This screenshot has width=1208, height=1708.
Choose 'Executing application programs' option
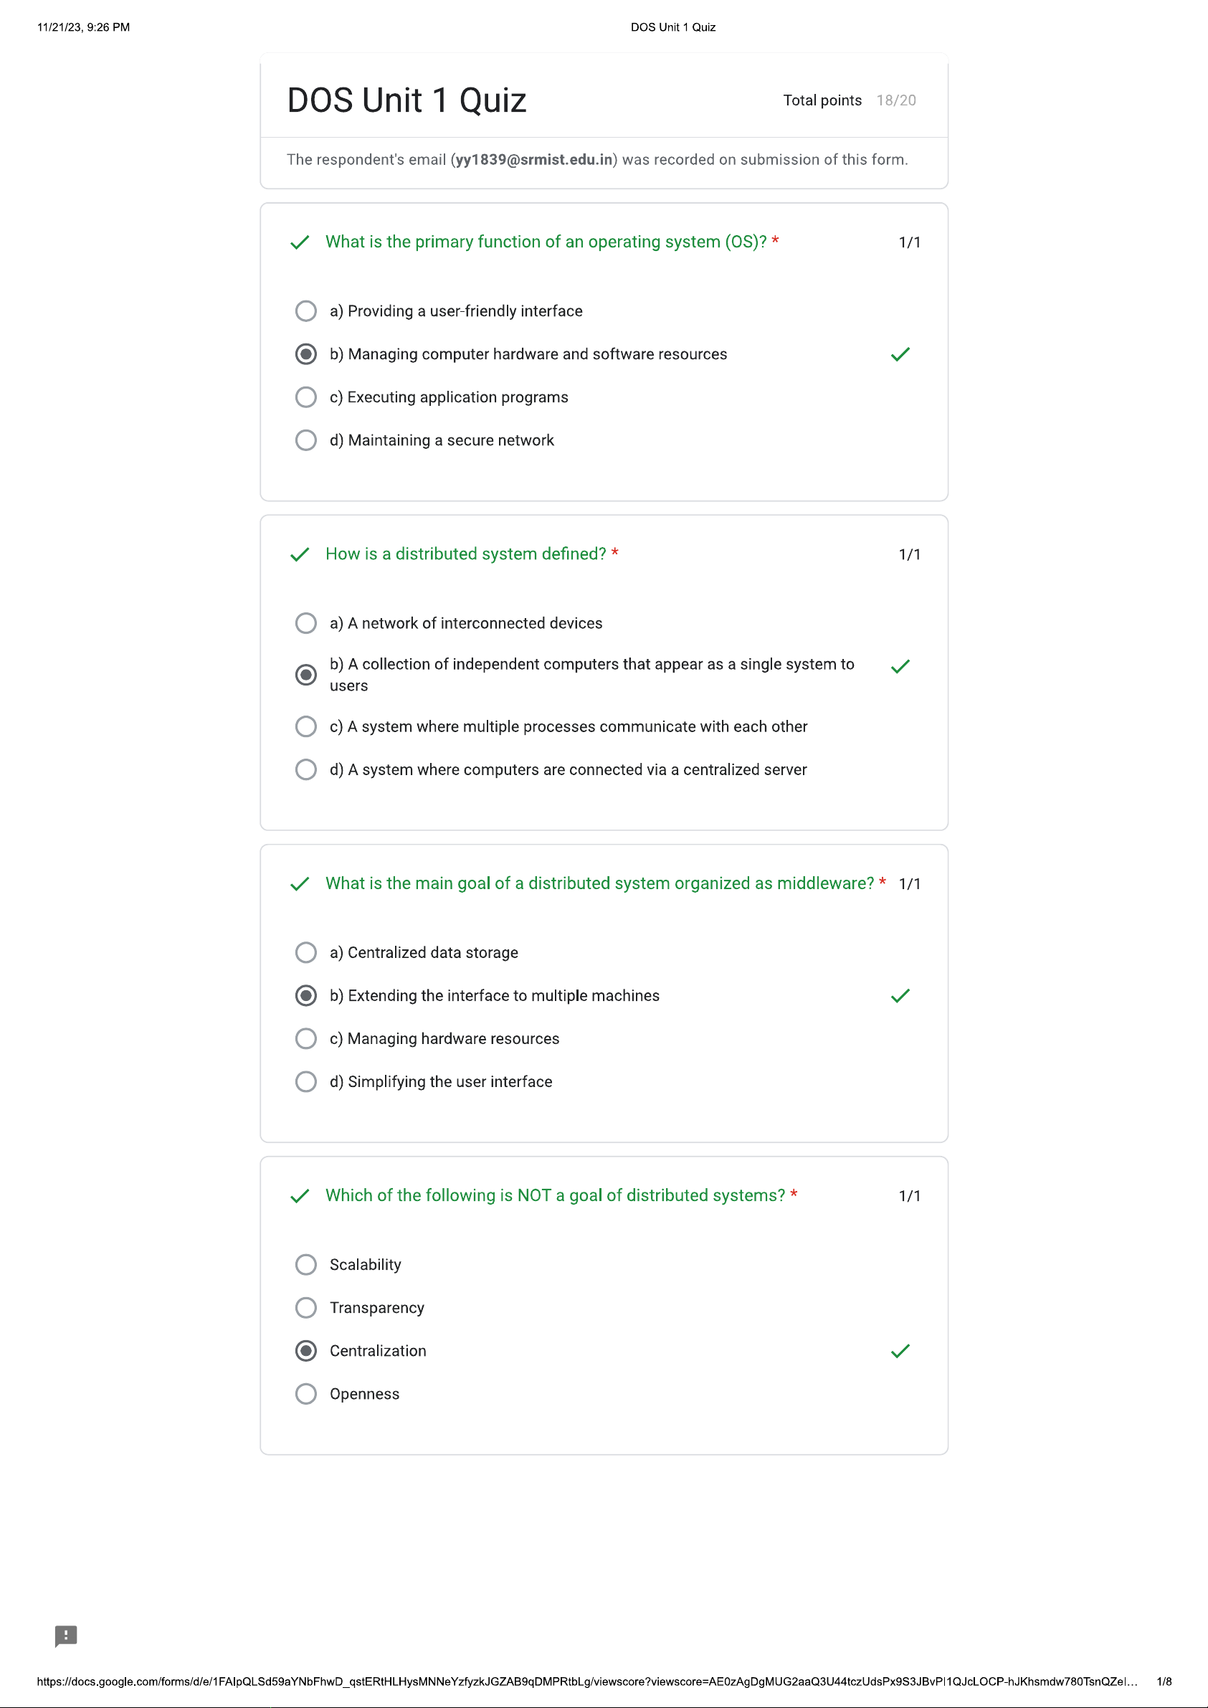click(305, 397)
